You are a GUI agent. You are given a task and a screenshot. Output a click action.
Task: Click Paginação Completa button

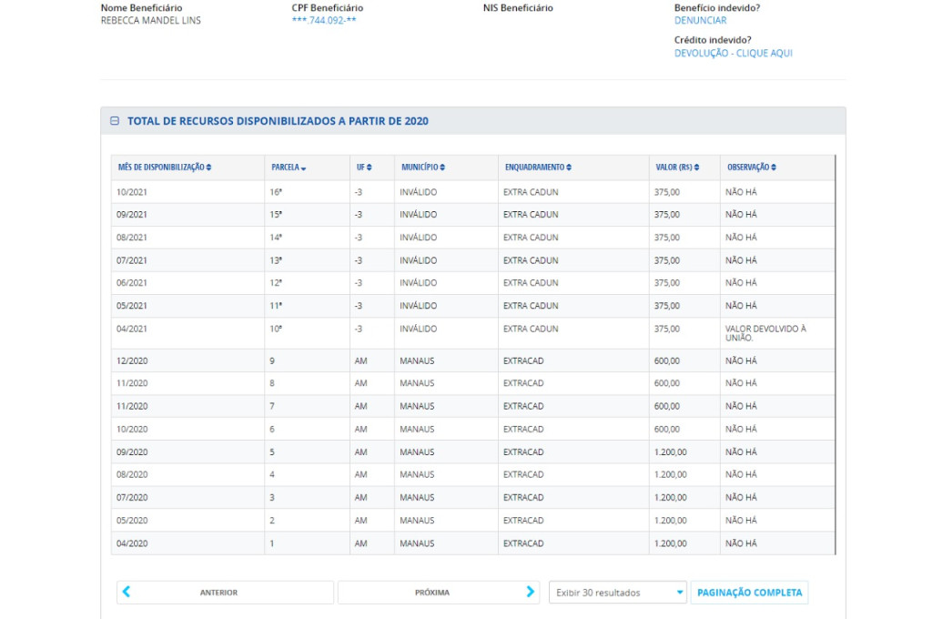coord(749,593)
